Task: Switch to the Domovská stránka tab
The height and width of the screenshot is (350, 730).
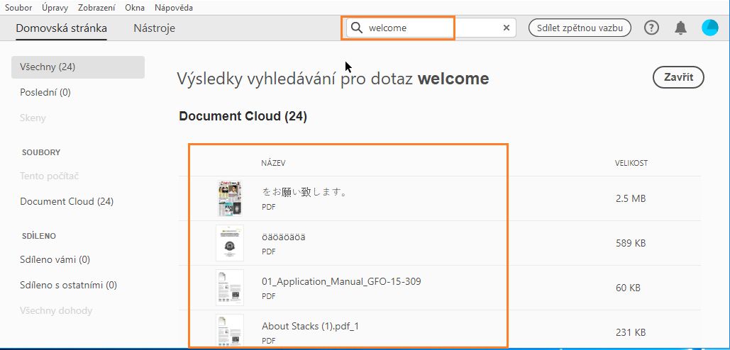Action: [x=62, y=28]
